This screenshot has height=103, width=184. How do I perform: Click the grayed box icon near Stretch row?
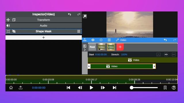[x=158, y=54]
